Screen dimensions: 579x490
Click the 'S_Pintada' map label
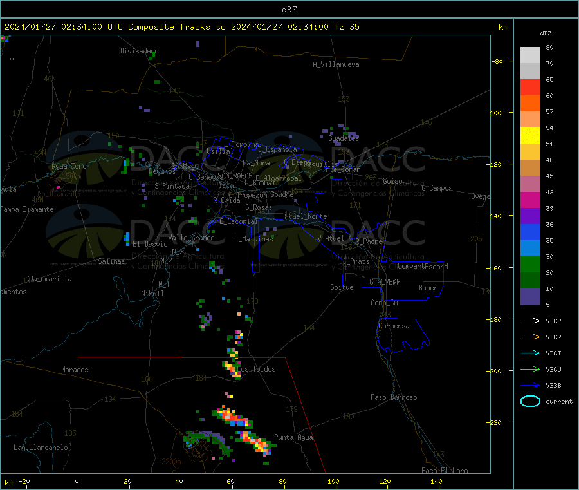point(172,186)
